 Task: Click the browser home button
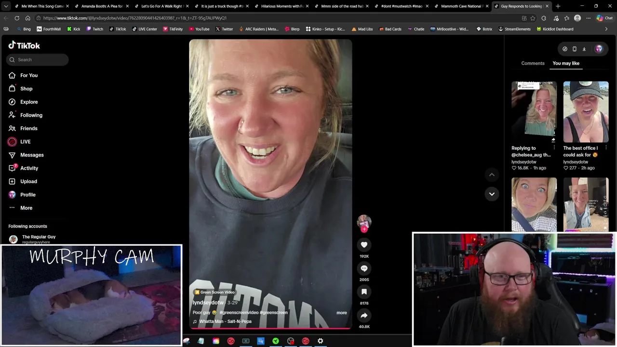(28, 18)
